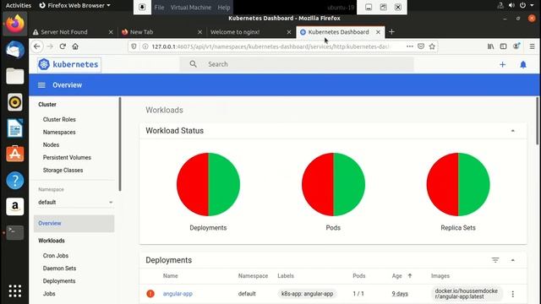Click the Firefox address bar URL

pyautogui.click(x=270, y=46)
